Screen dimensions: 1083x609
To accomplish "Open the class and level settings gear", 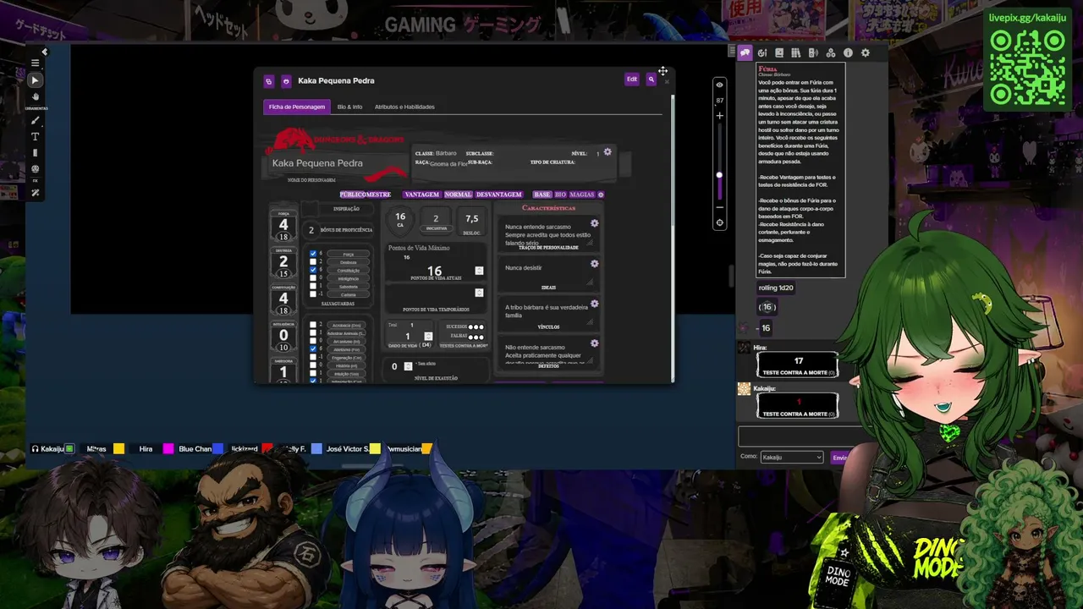I will click(607, 152).
